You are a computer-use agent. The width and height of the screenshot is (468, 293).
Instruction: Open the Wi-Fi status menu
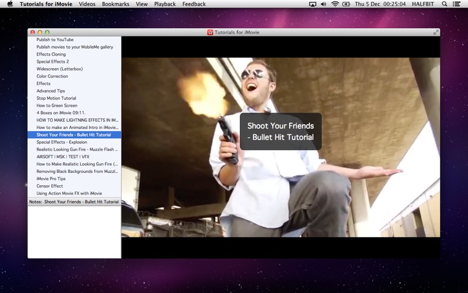click(x=335, y=4)
